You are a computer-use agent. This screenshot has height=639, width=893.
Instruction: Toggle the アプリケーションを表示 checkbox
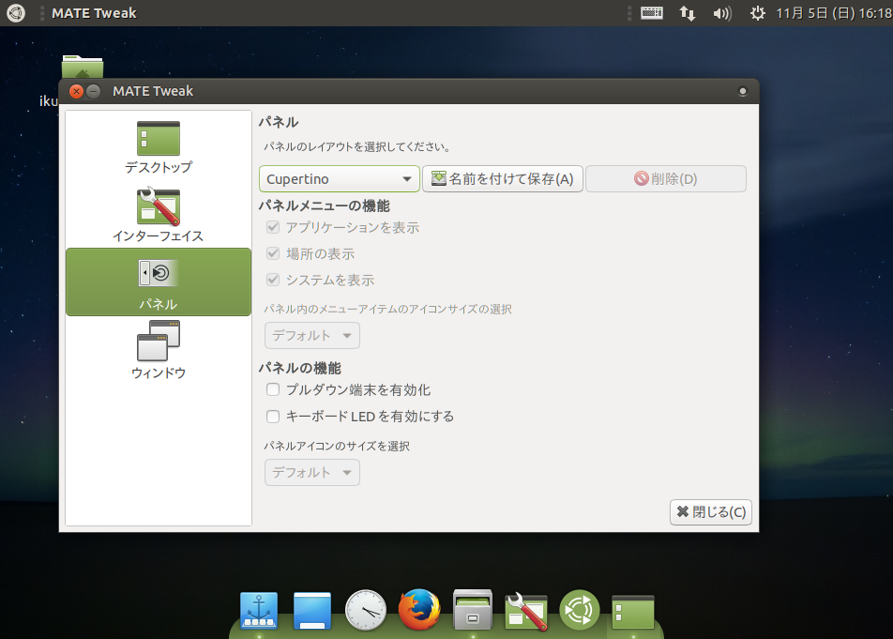(273, 227)
